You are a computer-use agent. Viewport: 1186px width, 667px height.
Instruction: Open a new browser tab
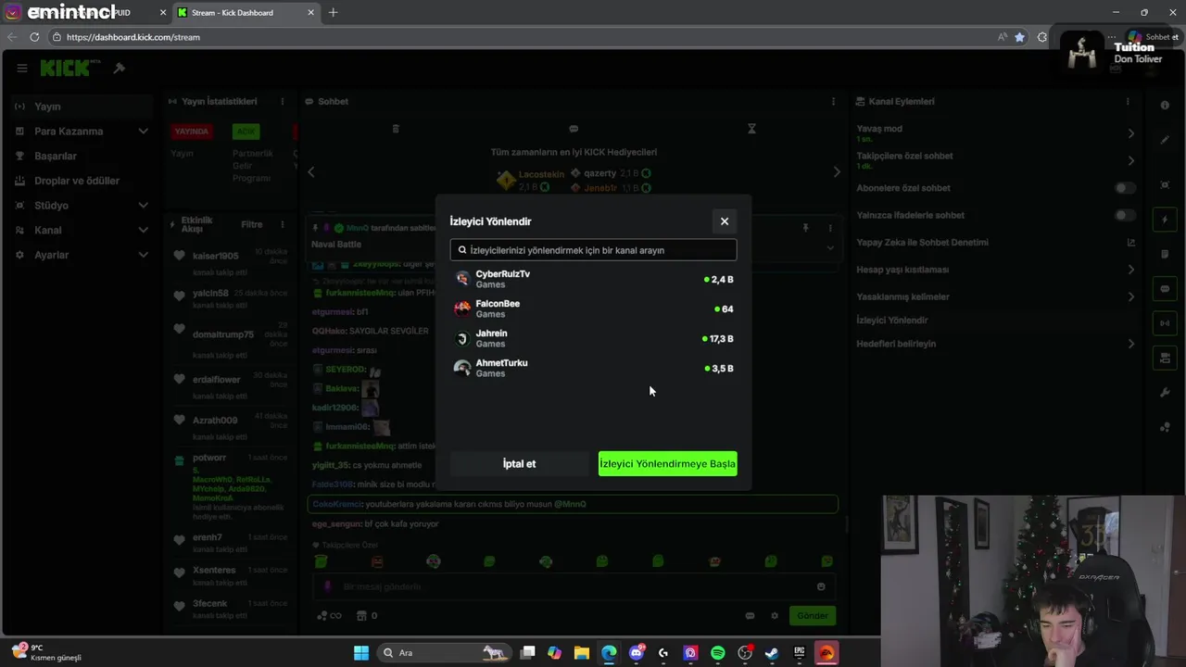(x=333, y=12)
